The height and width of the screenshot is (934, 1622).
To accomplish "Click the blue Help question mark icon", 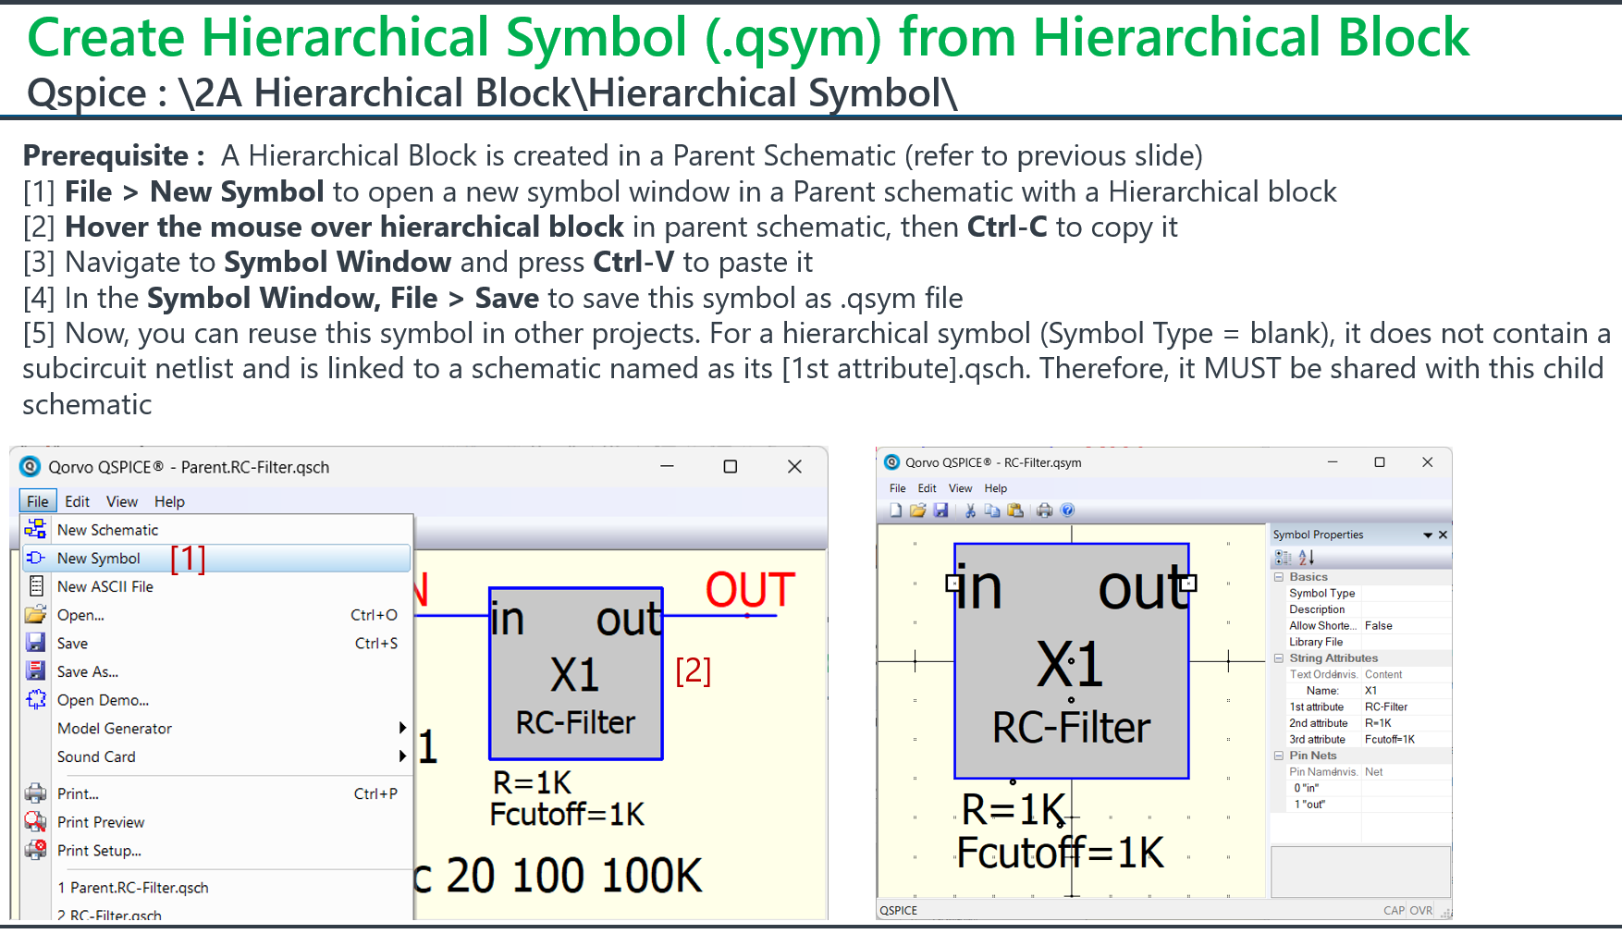I will coord(1068,510).
